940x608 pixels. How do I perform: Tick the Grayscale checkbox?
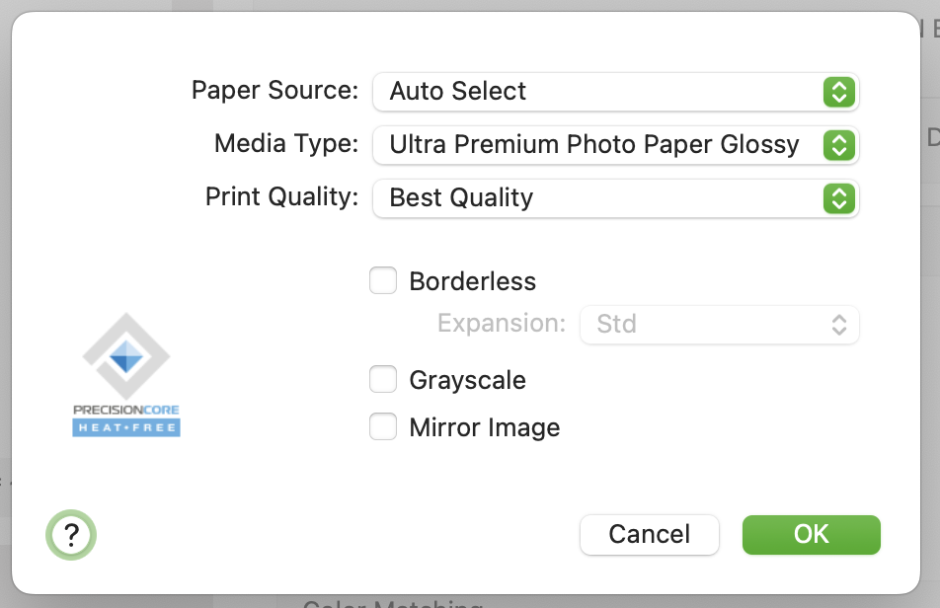383,379
